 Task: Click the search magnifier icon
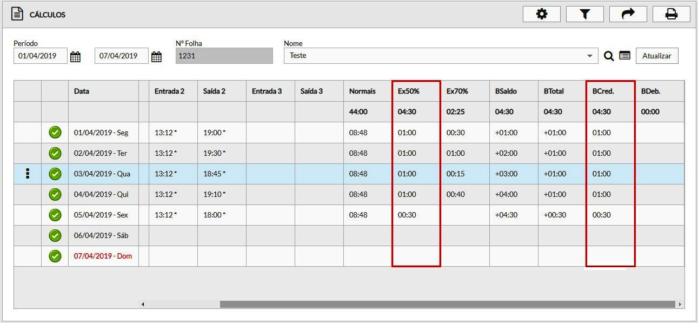tap(609, 56)
